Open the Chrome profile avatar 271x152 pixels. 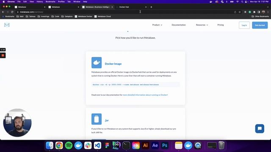click(x=263, y=12)
